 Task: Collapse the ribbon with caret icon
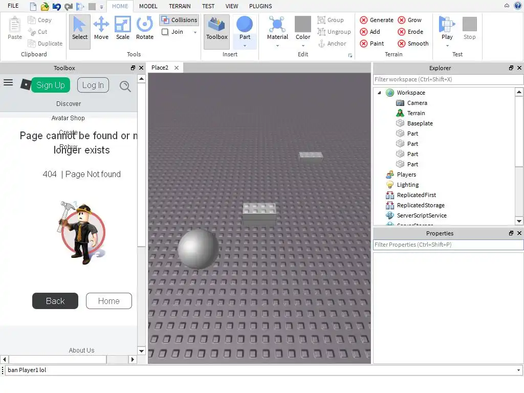[507, 6]
